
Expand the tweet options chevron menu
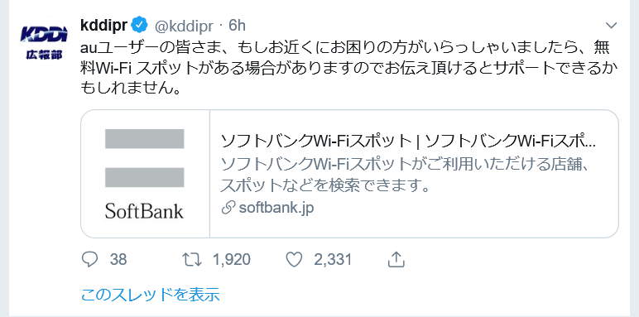(612, 26)
